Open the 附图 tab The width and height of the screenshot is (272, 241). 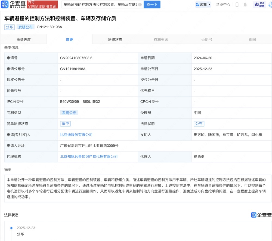tap(252, 40)
